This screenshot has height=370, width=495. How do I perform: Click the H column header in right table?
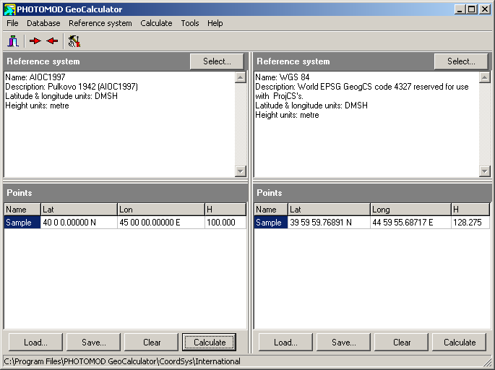470,210
